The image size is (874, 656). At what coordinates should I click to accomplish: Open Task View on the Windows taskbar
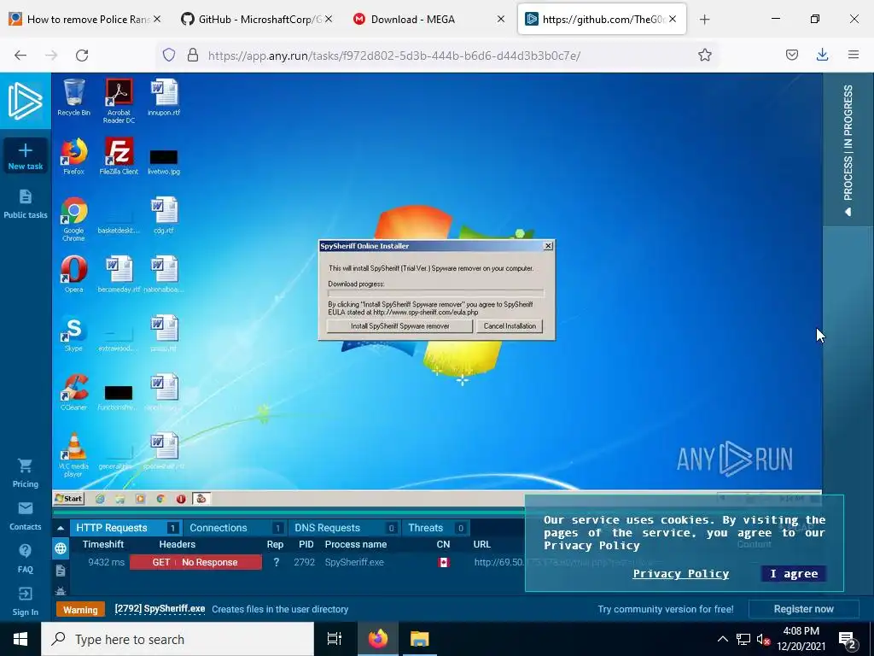pyautogui.click(x=334, y=639)
